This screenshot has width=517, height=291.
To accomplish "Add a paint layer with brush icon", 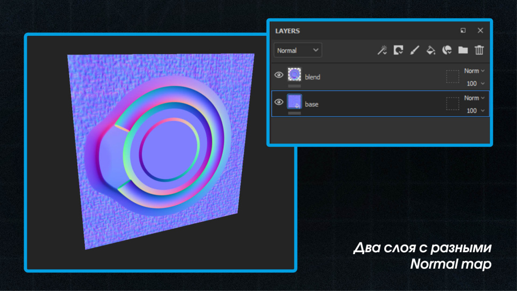I will tap(415, 50).
